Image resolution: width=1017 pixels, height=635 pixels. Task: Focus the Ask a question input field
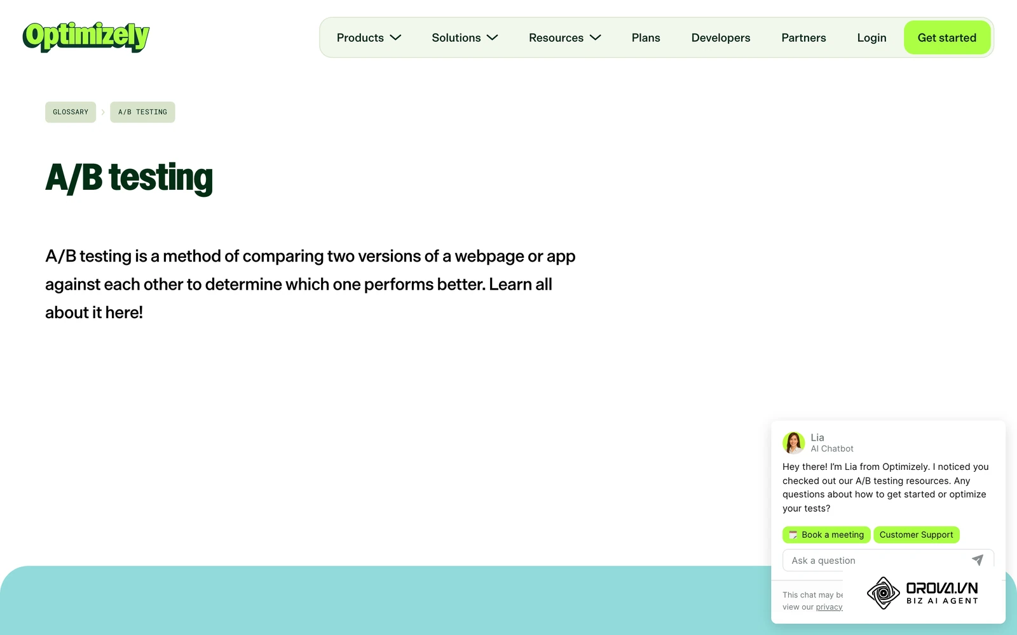888,560
